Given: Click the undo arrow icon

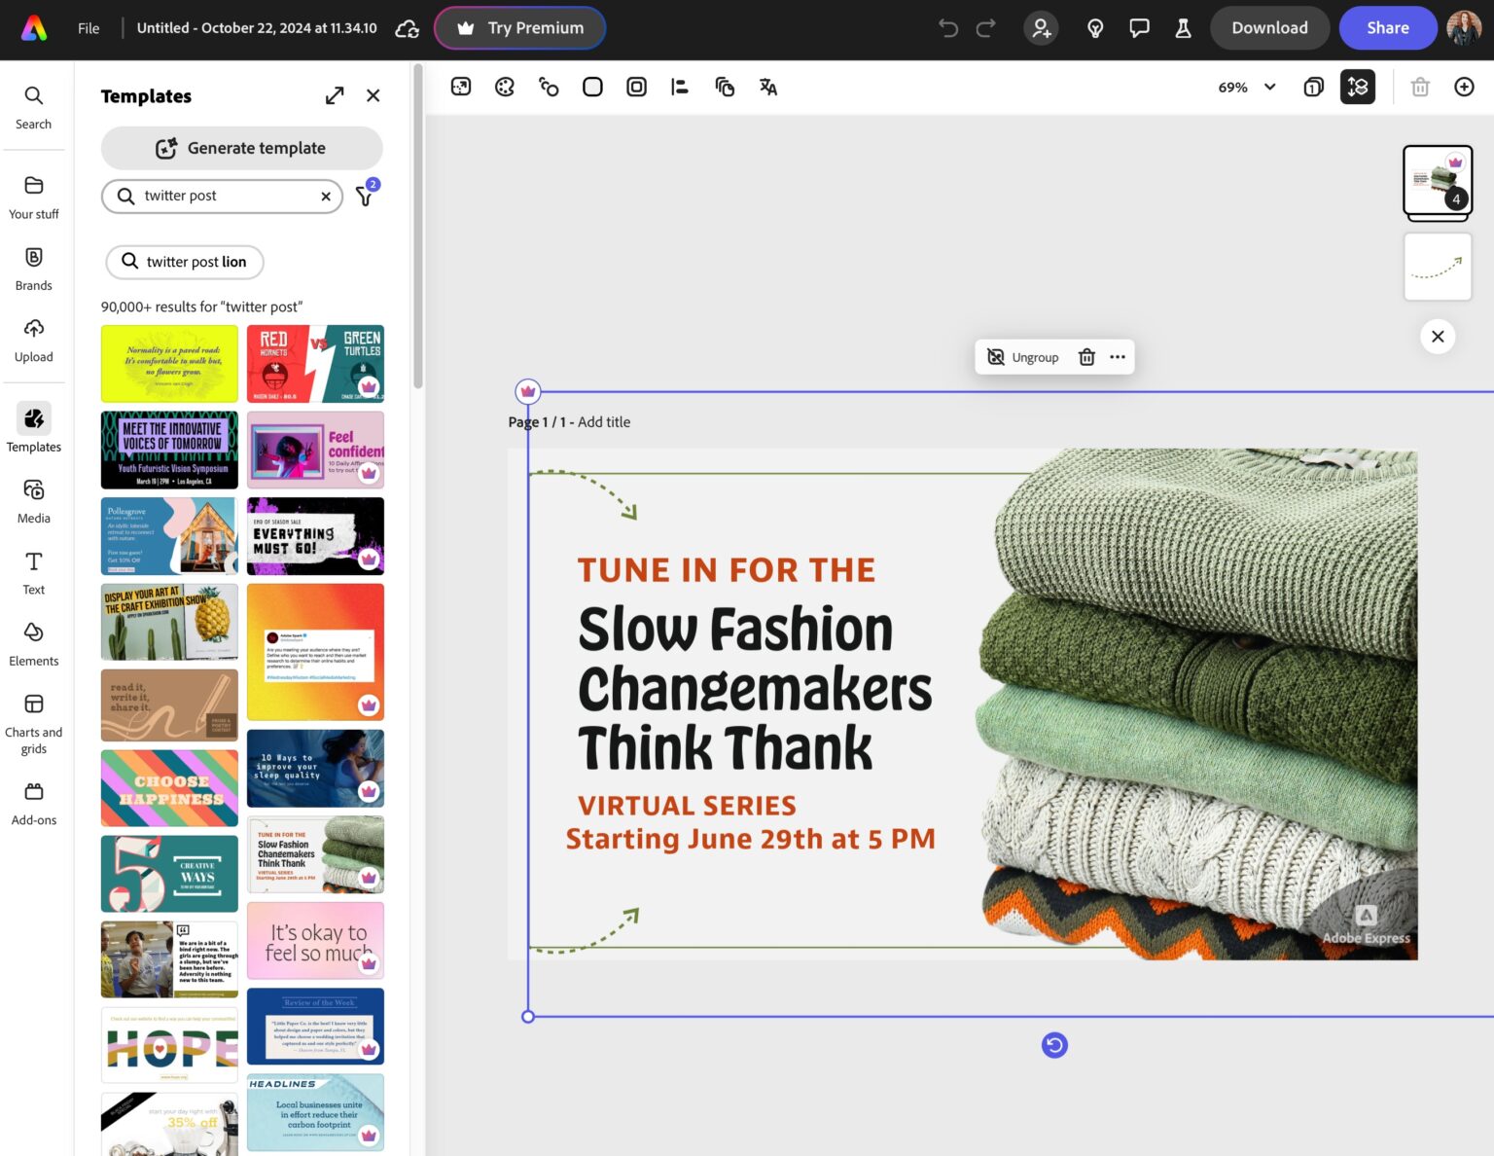Looking at the screenshot, I should 948,28.
